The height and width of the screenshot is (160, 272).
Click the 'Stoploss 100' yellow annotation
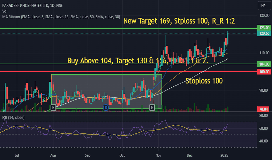coord(204,81)
